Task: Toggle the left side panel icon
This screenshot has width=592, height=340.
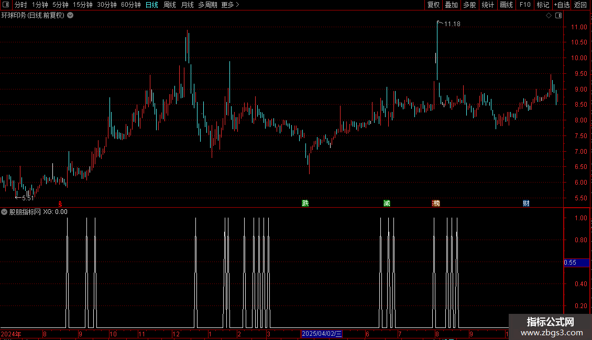Action: [6, 5]
